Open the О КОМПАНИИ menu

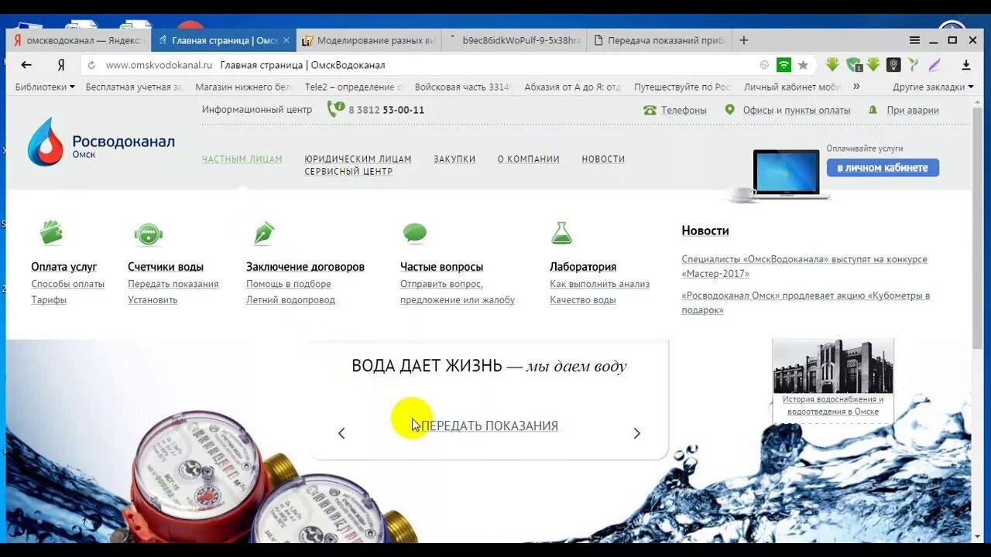(x=529, y=159)
